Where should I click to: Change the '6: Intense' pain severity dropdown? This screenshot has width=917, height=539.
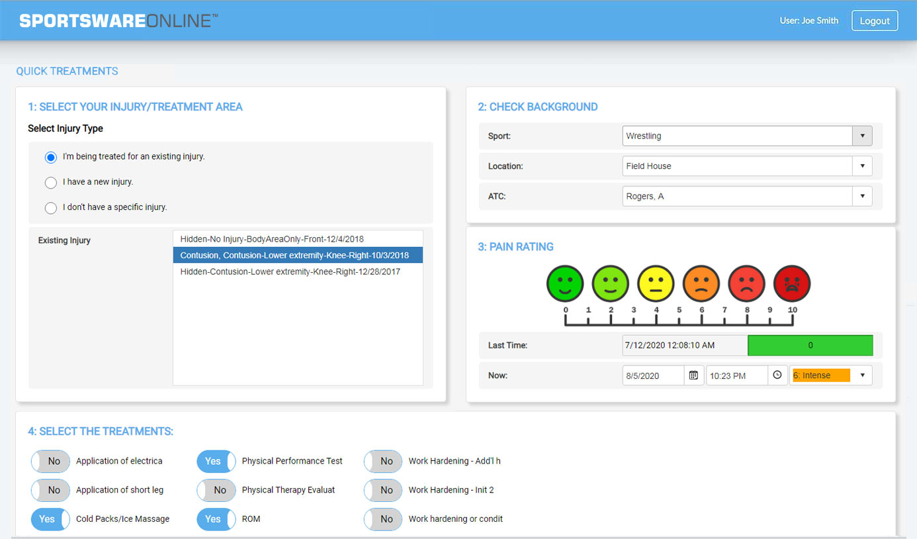[x=862, y=375]
